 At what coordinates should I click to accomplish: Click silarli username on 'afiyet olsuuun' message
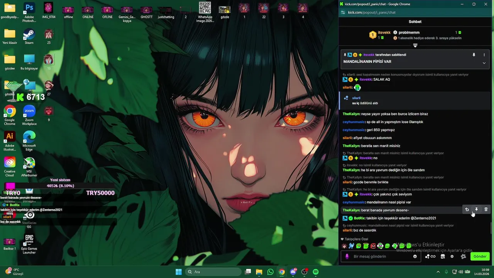click(x=347, y=138)
